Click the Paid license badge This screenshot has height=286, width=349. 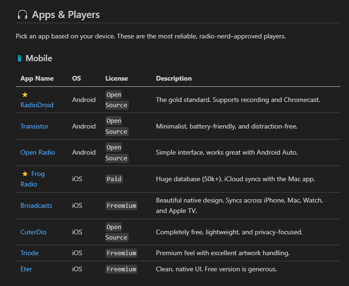click(x=114, y=179)
